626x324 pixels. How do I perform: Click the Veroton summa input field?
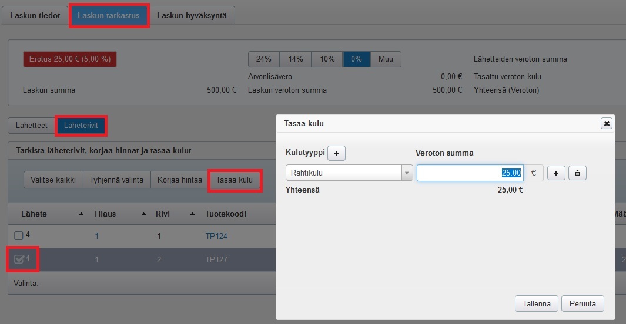(469, 173)
